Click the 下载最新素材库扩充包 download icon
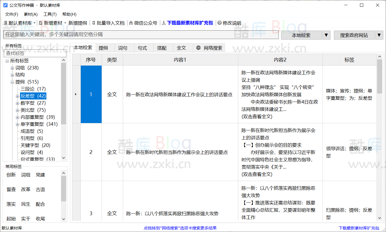386x232 pixels. point(163,23)
